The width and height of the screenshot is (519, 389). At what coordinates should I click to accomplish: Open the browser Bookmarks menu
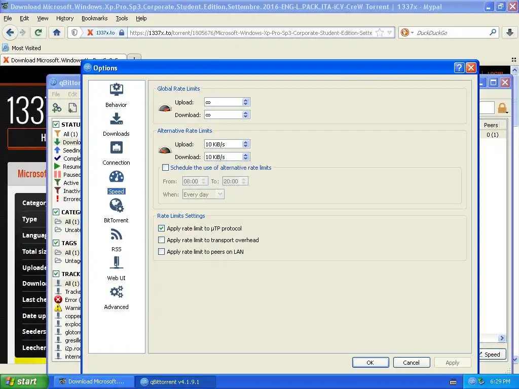94,18
